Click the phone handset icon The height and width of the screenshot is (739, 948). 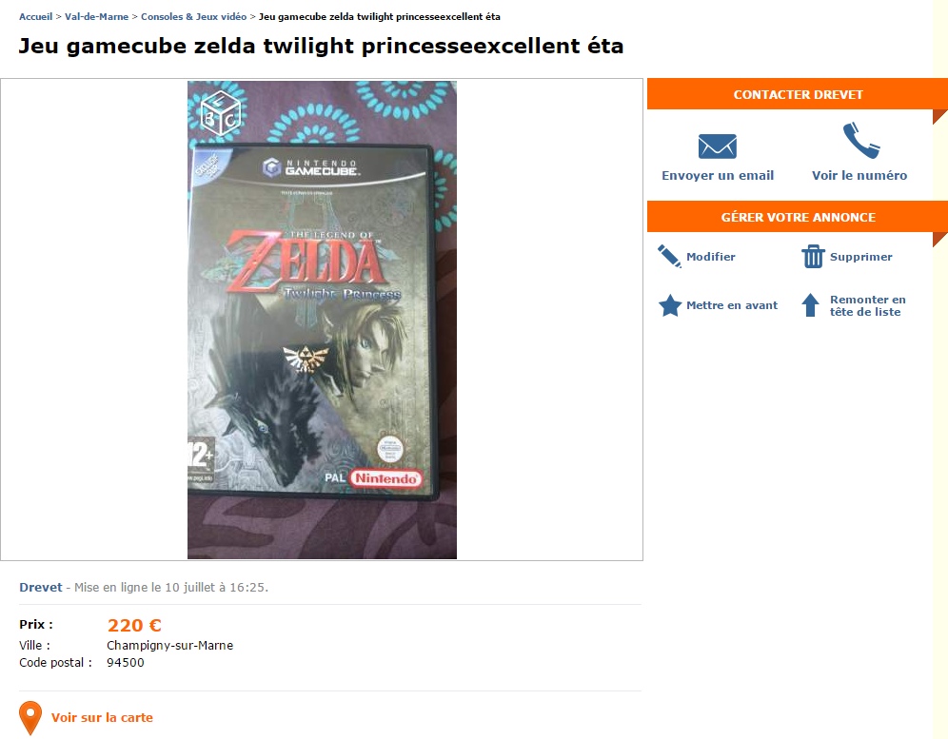[860, 141]
